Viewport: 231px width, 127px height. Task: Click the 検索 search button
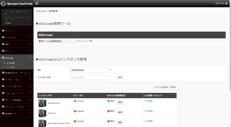point(120,77)
